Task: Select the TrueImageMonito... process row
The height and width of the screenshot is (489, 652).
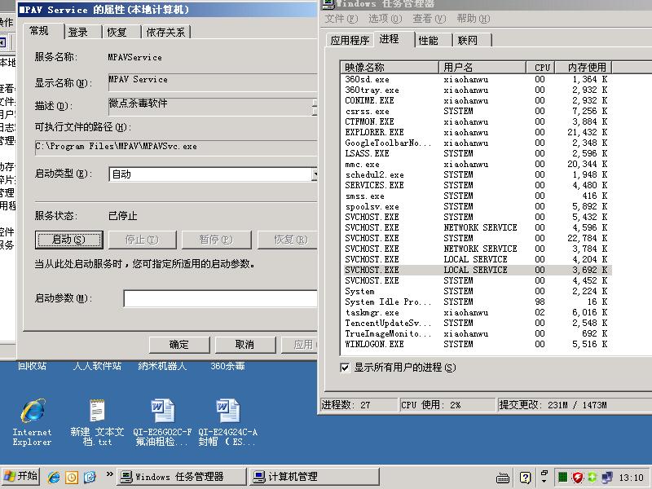Action: 477,334
